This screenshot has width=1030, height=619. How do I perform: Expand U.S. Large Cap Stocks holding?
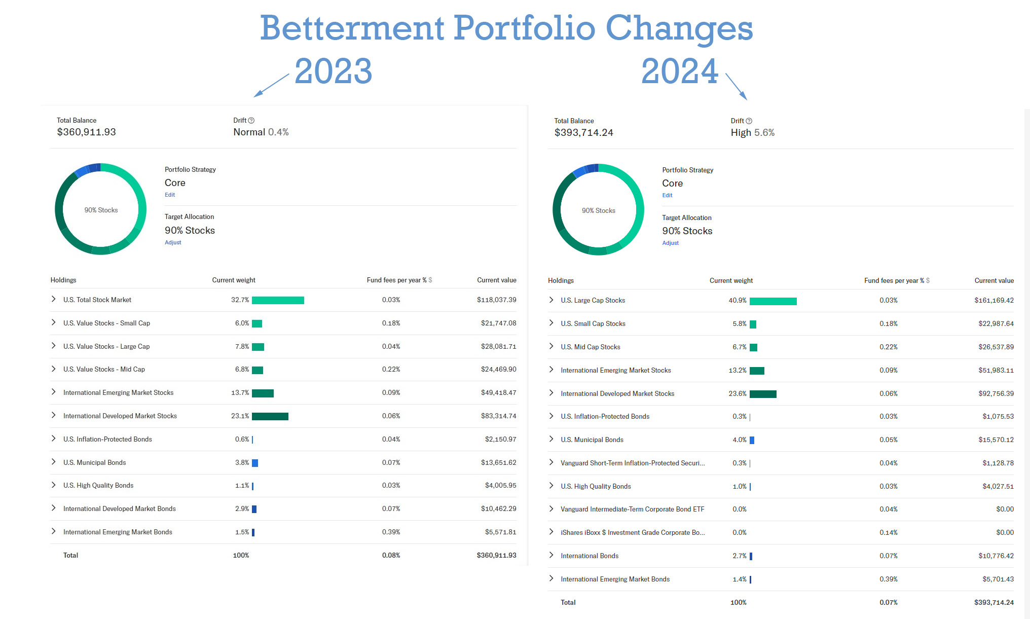551,300
